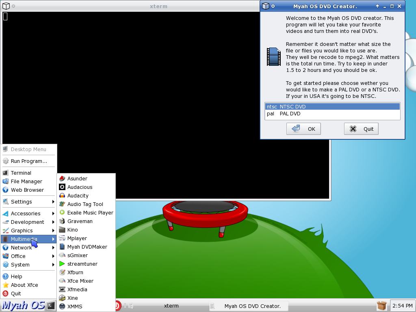
Task: Click Quit in the DVD Creator dialog
Action: pos(361,129)
